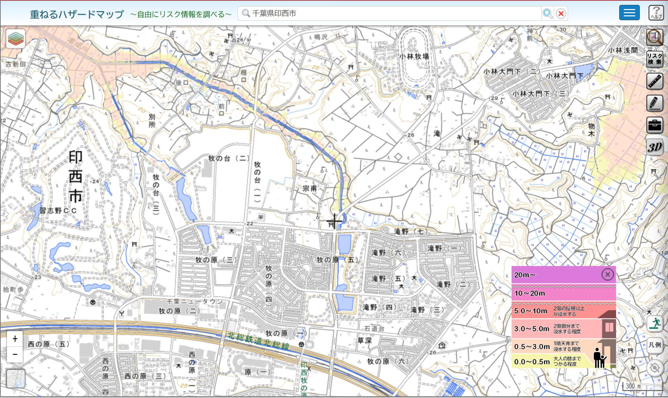The image size is (668, 398).
Task: Clear the search box with the X button
Action: (561, 13)
